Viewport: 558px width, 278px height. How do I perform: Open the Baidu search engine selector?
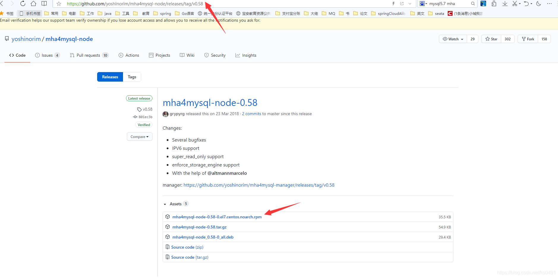(423, 4)
